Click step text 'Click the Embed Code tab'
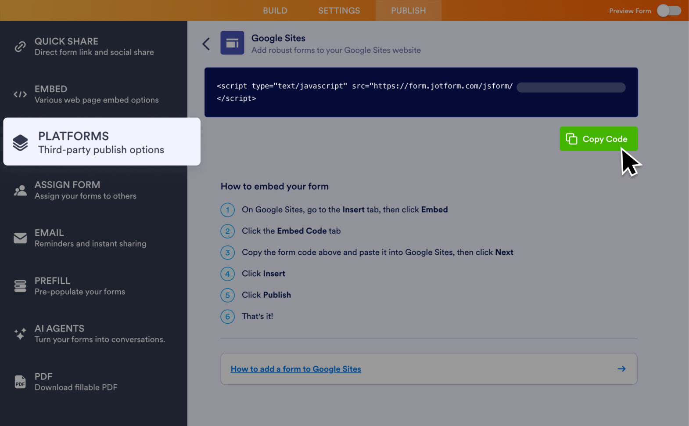689x426 pixels. (x=291, y=231)
